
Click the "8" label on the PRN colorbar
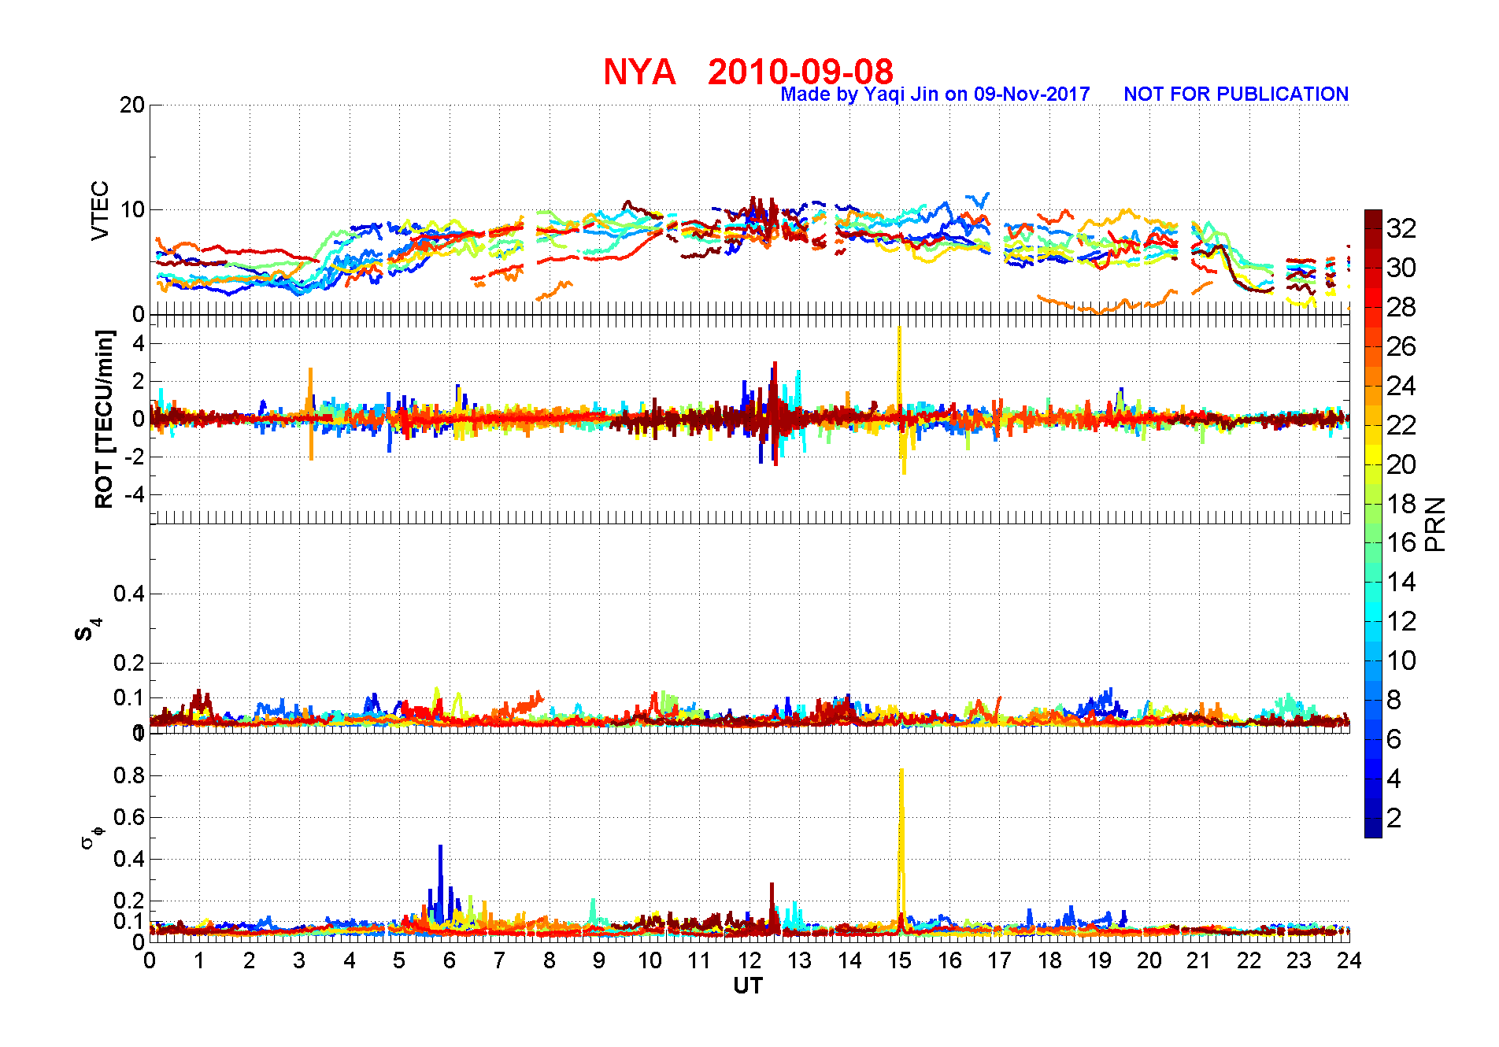point(1394,701)
